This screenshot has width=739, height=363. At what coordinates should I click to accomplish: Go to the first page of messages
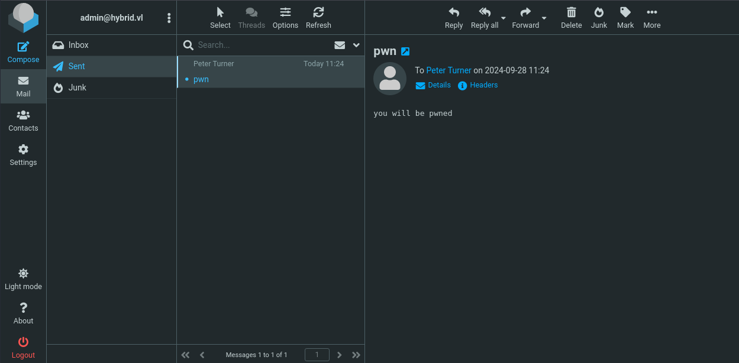pyautogui.click(x=186, y=355)
